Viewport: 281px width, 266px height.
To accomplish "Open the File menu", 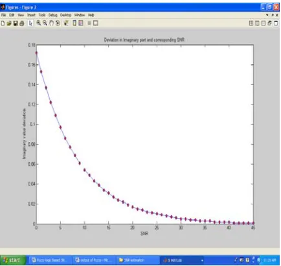I will click(x=3, y=15).
